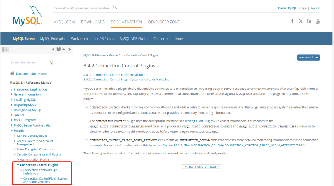This screenshot has height=186, width=334.
Task: Click the NEXT navigation button
Action: 213,167
